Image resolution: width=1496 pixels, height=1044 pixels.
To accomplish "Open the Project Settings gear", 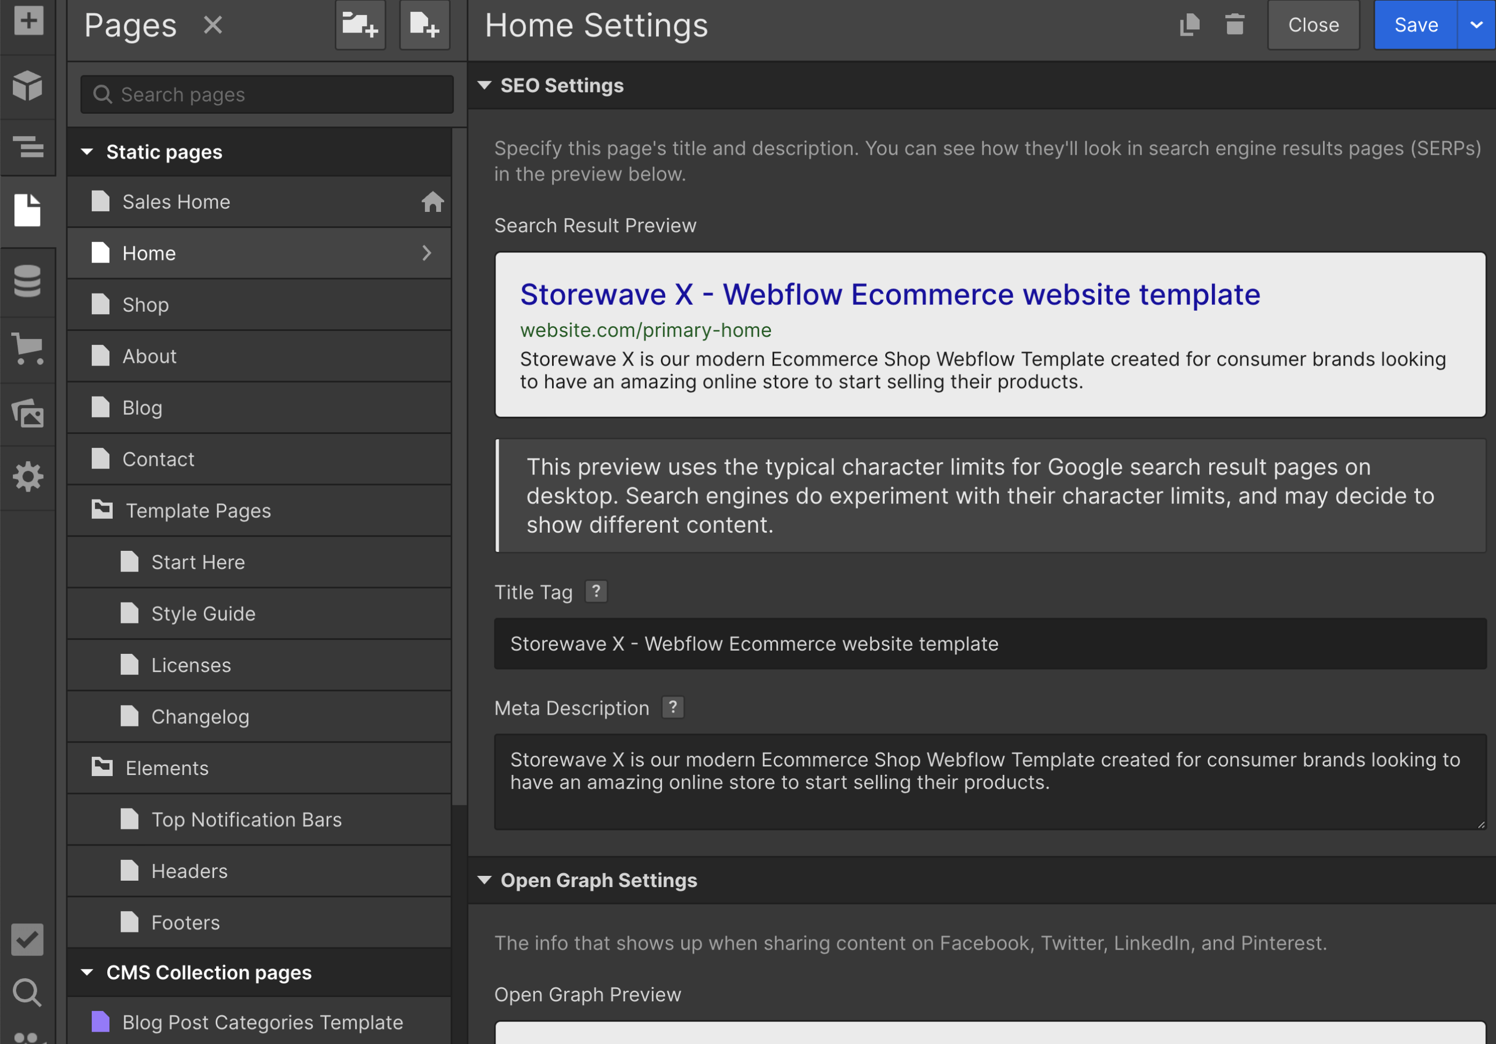I will pos(28,477).
